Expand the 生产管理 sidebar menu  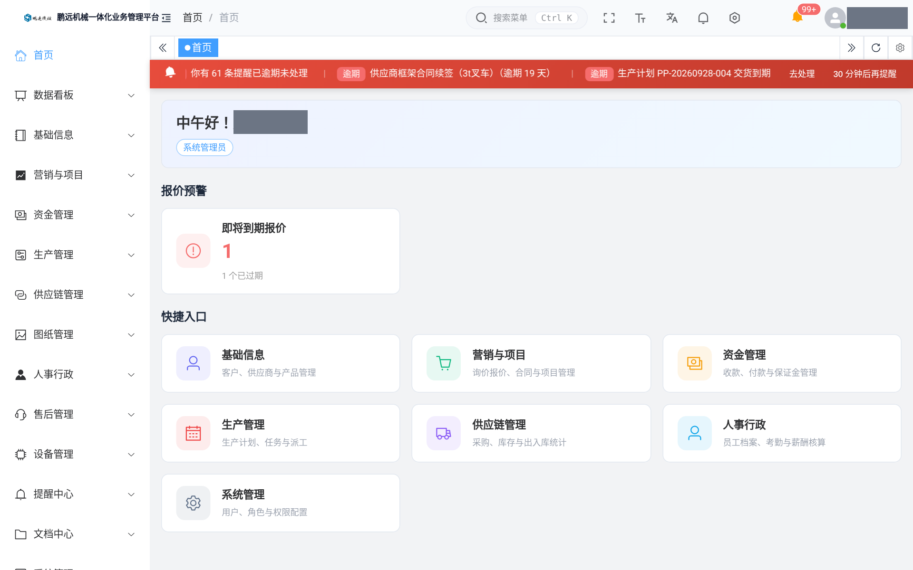[x=75, y=255]
